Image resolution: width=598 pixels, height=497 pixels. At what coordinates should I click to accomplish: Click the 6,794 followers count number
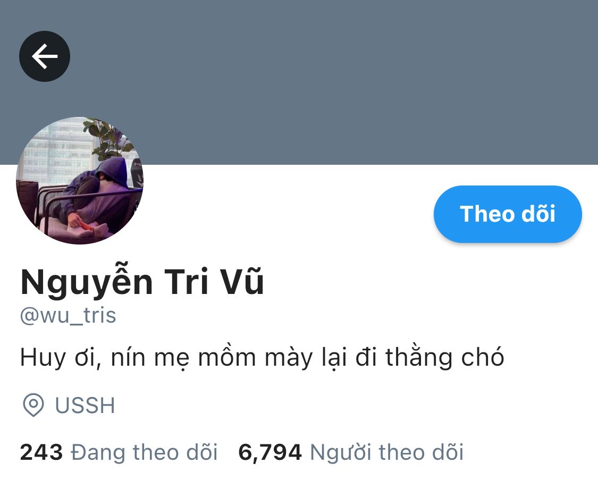click(x=270, y=452)
